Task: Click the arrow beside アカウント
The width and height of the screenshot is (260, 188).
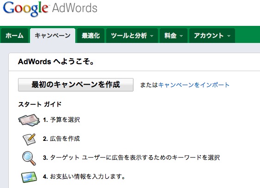Action: coord(229,36)
